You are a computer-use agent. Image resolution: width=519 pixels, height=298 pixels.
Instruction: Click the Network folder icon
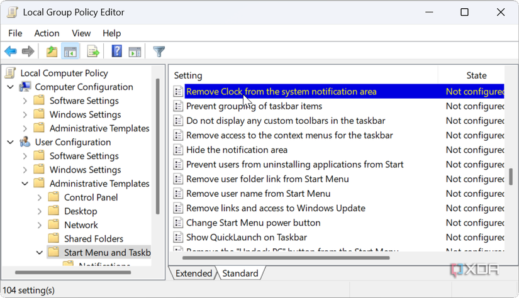[x=53, y=224]
